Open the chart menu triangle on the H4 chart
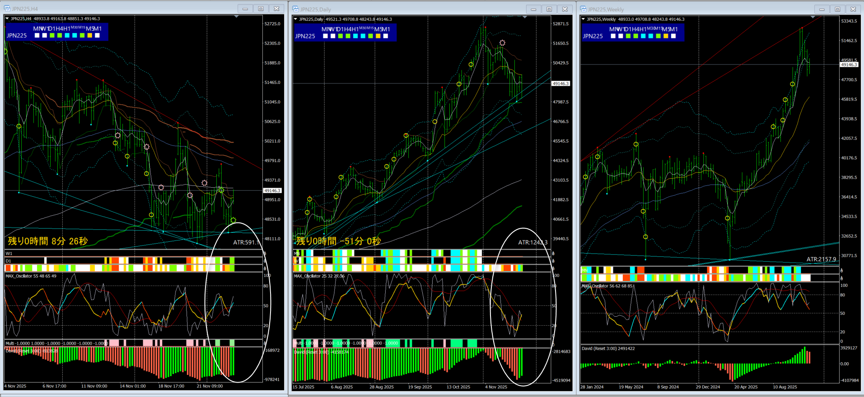The width and height of the screenshot is (864, 397). coord(7,18)
